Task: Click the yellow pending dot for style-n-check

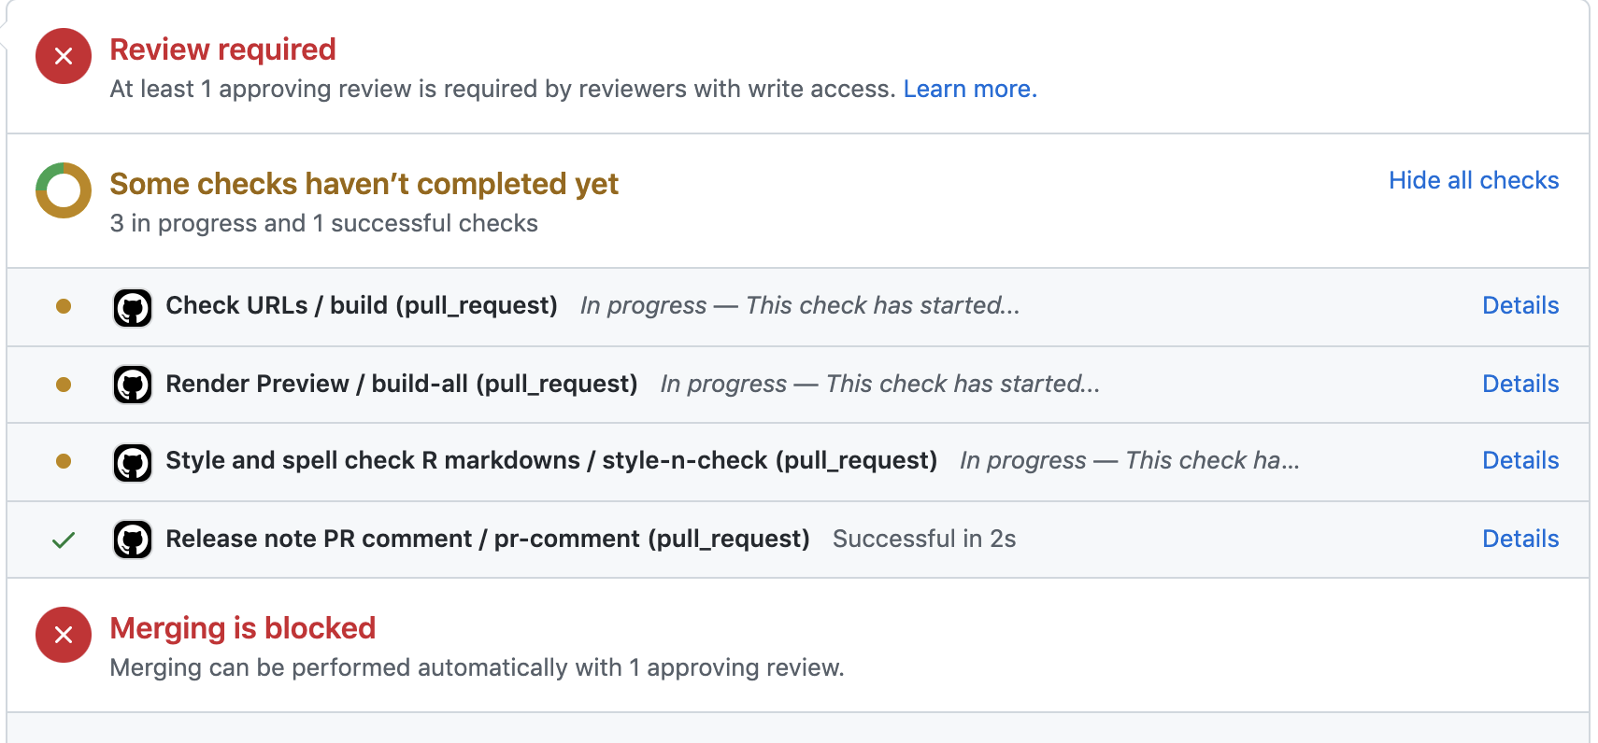Action: pos(64,461)
